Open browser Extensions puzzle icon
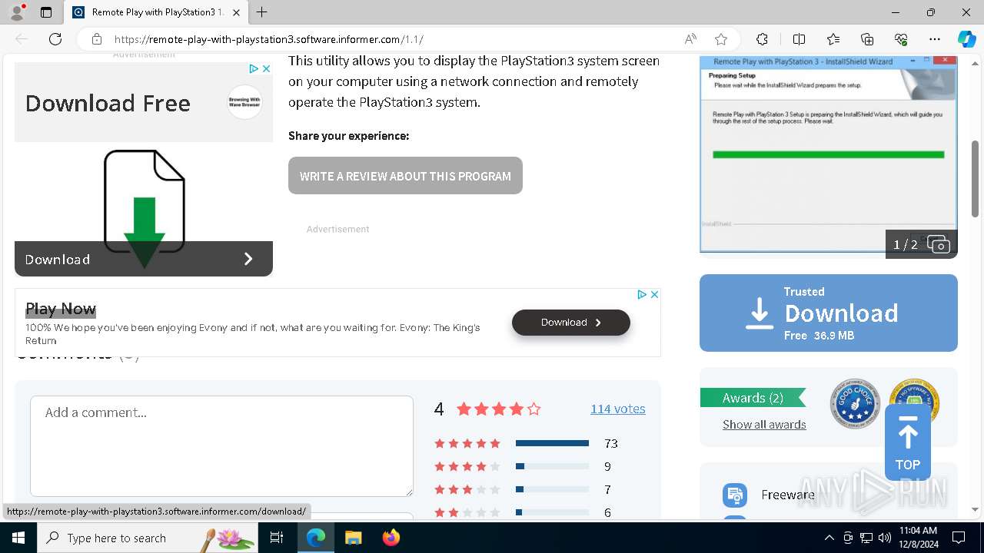This screenshot has width=984, height=553. 762,39
